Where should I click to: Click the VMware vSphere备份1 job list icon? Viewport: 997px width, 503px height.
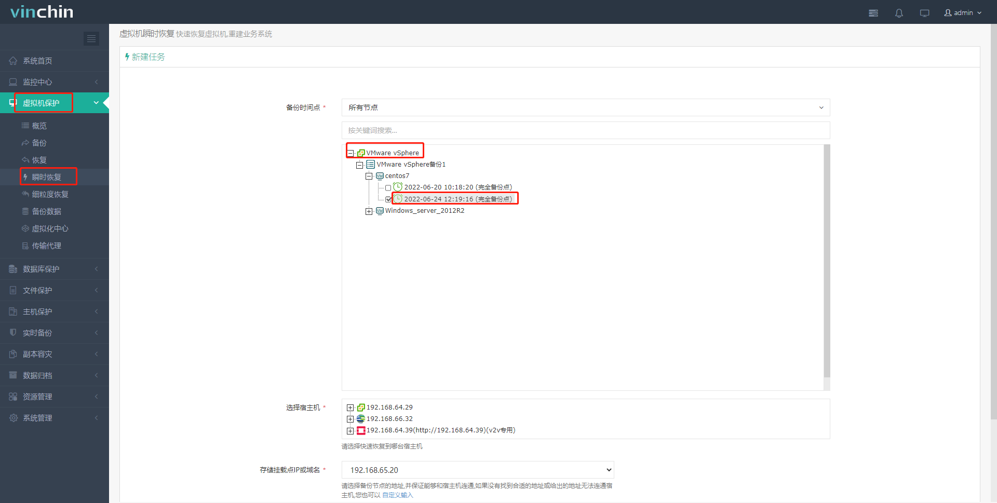click(x=370, y=164)
